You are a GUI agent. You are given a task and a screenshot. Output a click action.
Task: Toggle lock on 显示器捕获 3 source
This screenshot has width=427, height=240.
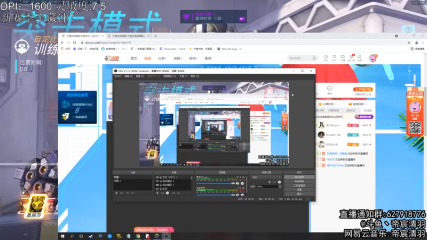click(161, 185)
